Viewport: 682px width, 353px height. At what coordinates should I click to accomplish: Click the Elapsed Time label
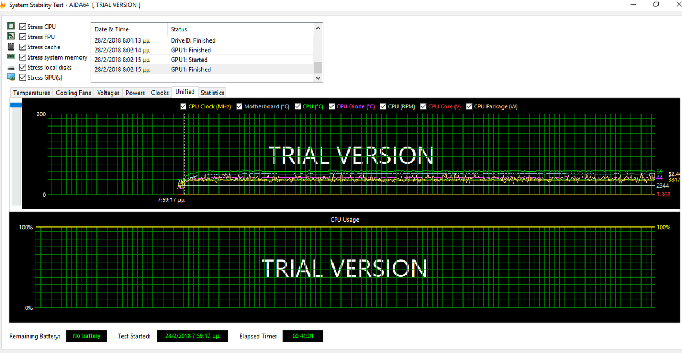pyautogui.click(x=258, y=336)
